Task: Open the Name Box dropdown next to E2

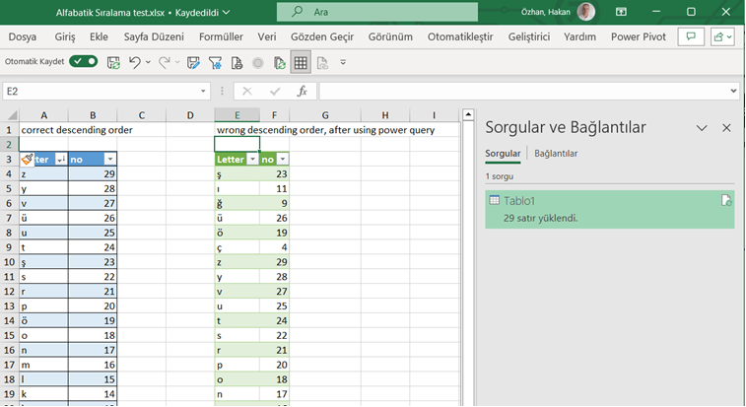Action: (x=203, y=91)
